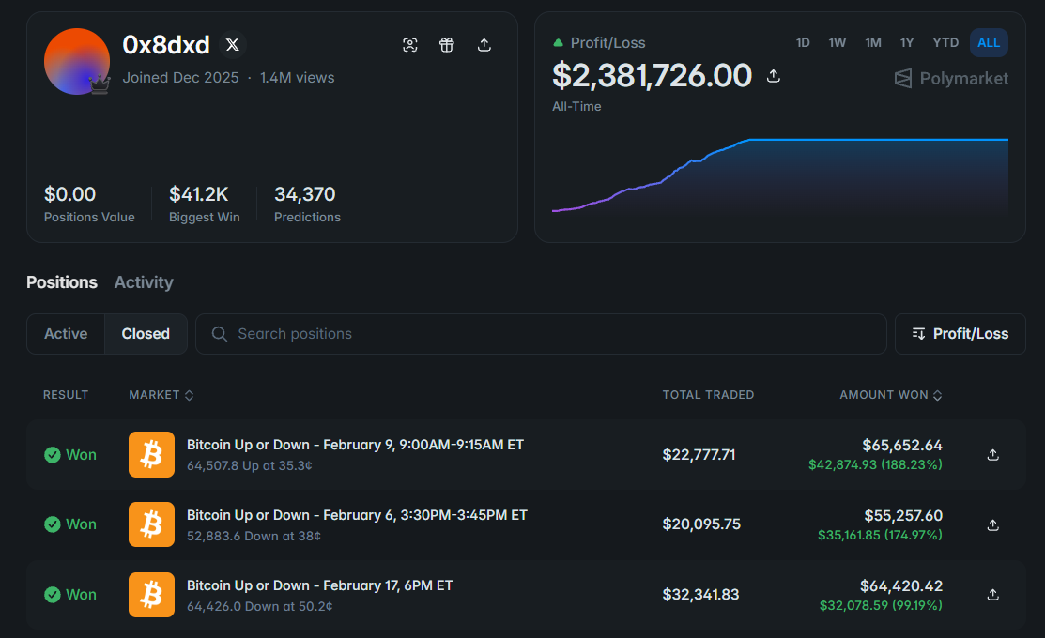The image size is (1045, 638).
Task: Click the gift icon in profile header
Action: pos(447,45)
